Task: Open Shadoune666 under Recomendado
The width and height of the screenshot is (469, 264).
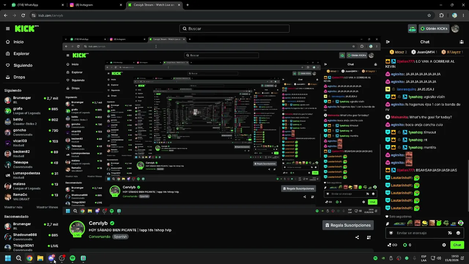Action: [31, 237]
